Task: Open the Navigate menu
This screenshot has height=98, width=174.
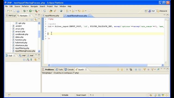Action: point(34,7)
